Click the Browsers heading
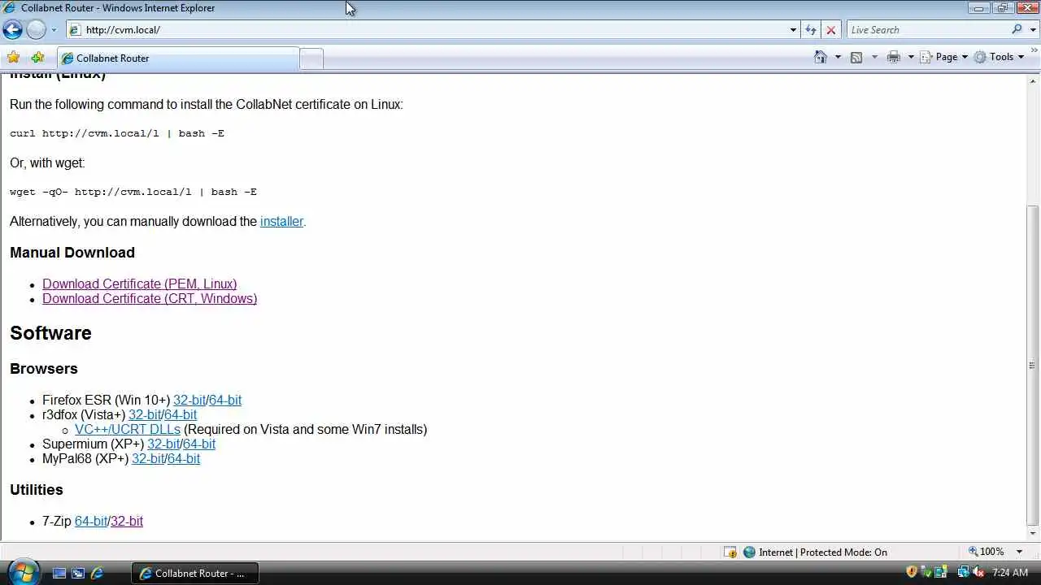Viewport: 1041px width, 585px height. click(x=44, y=369)
